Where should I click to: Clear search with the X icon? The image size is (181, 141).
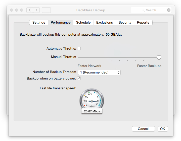click(x=168, y=10)
